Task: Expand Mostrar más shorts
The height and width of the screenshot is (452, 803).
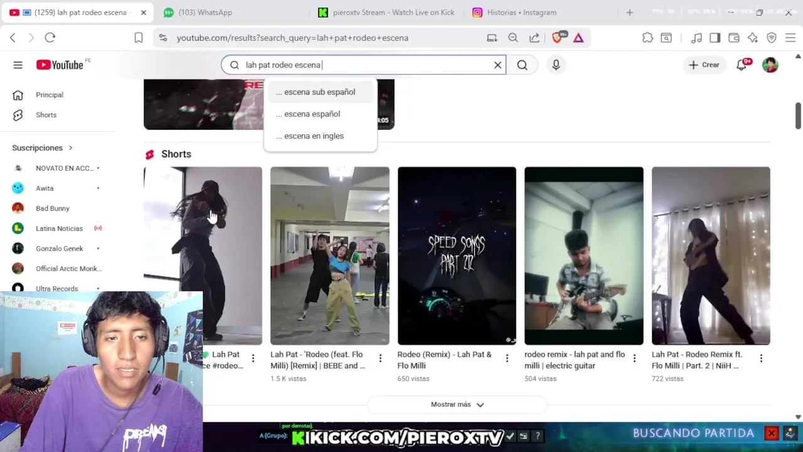Action: click(457, 405)
